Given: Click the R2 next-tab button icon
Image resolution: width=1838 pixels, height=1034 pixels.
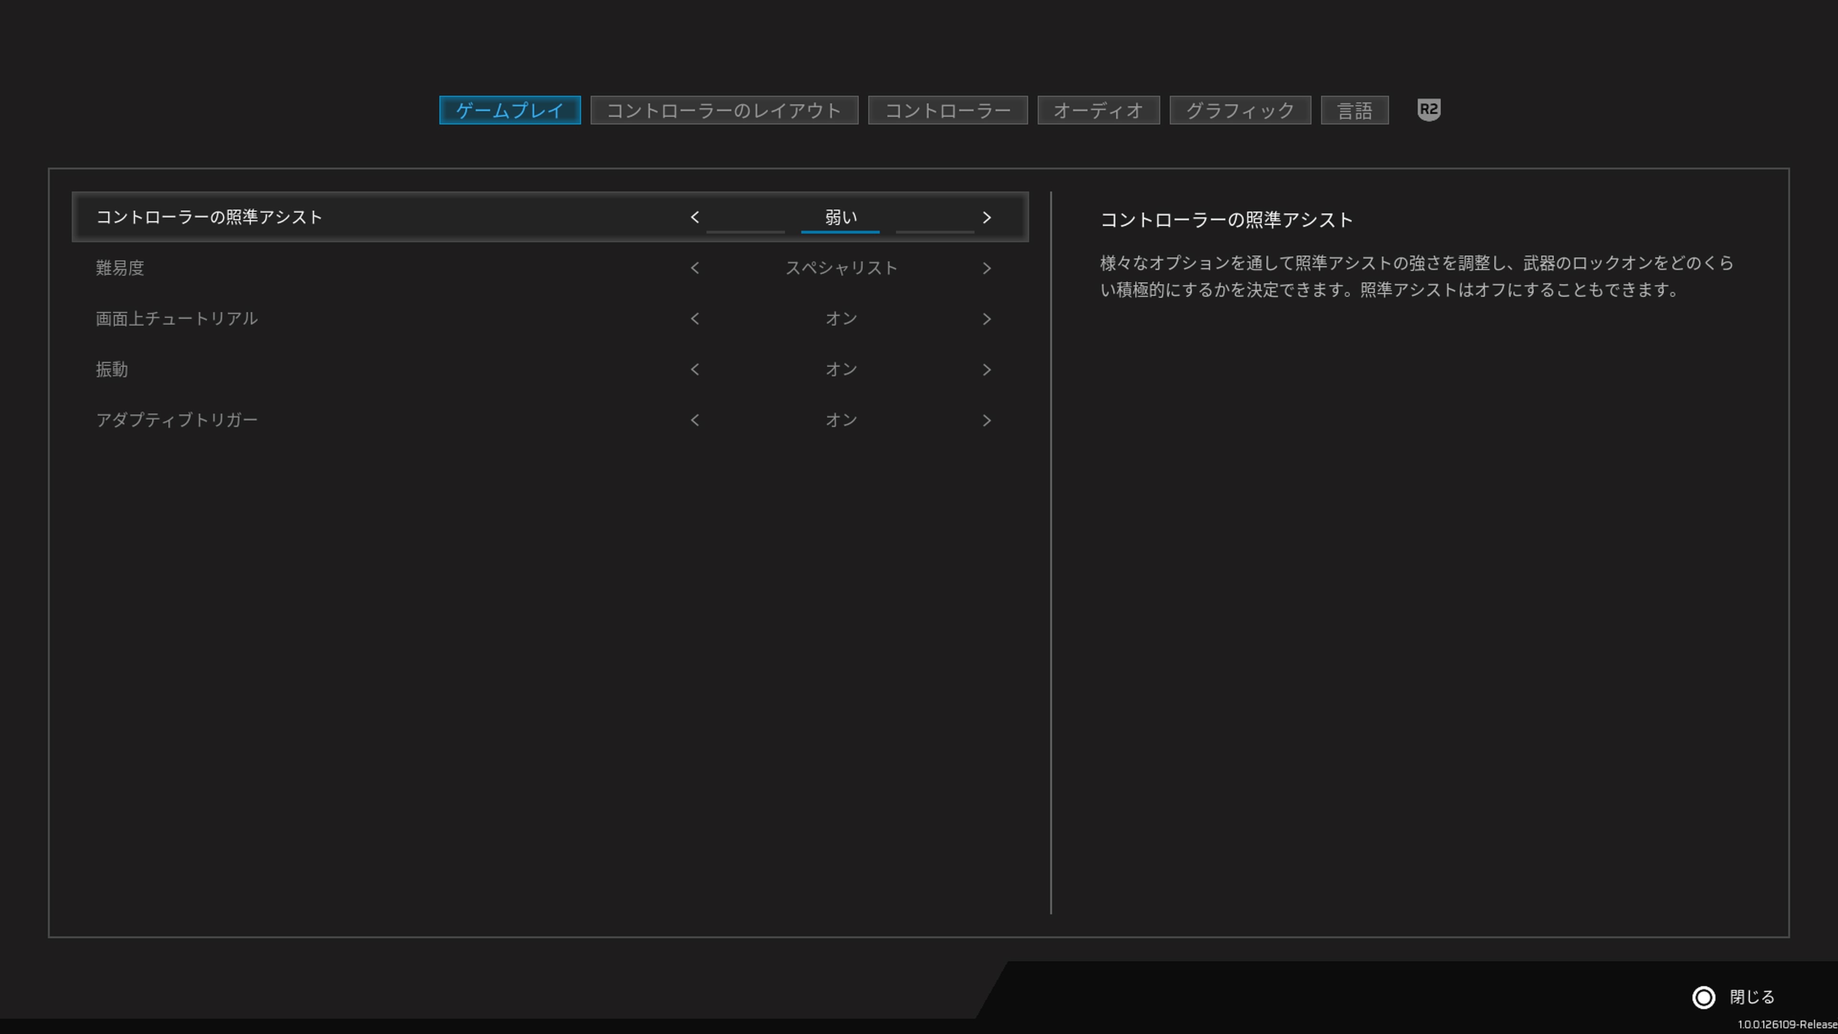Looking at the screenshot, I should click(x=1428, y=110).
